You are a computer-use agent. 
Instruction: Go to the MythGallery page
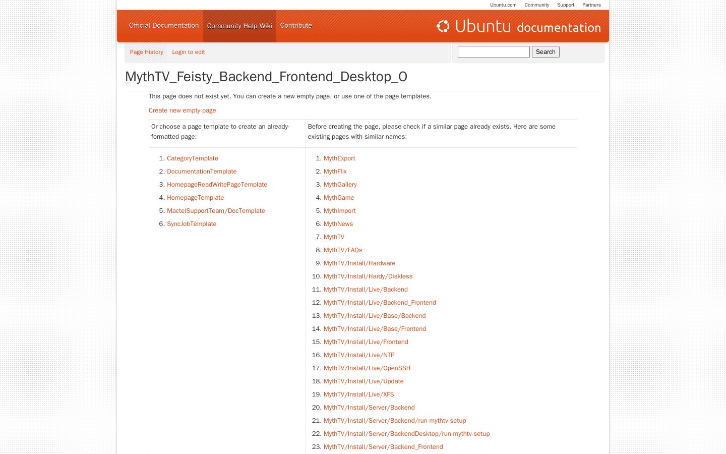340,185
